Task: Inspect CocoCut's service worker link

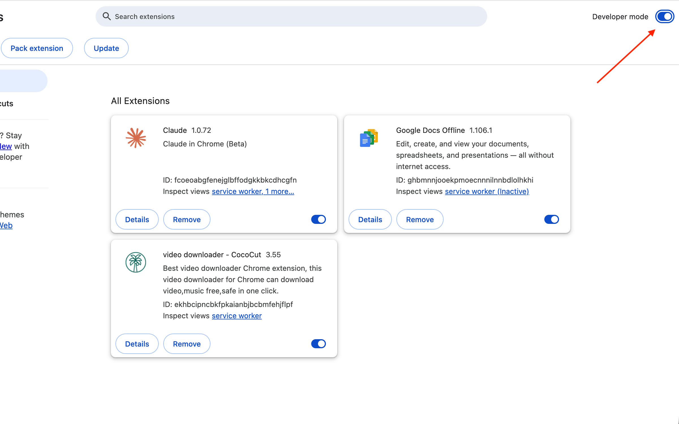Action: click(x=237, y=316)
